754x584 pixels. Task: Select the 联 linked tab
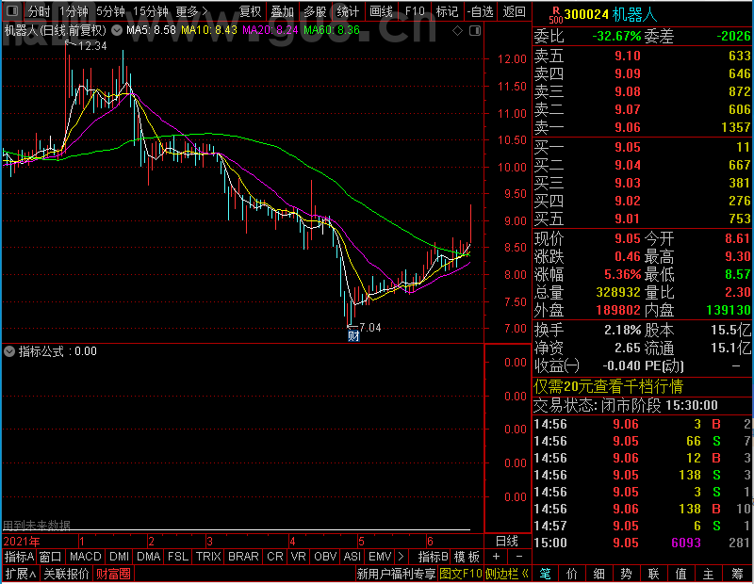[653, 574]
